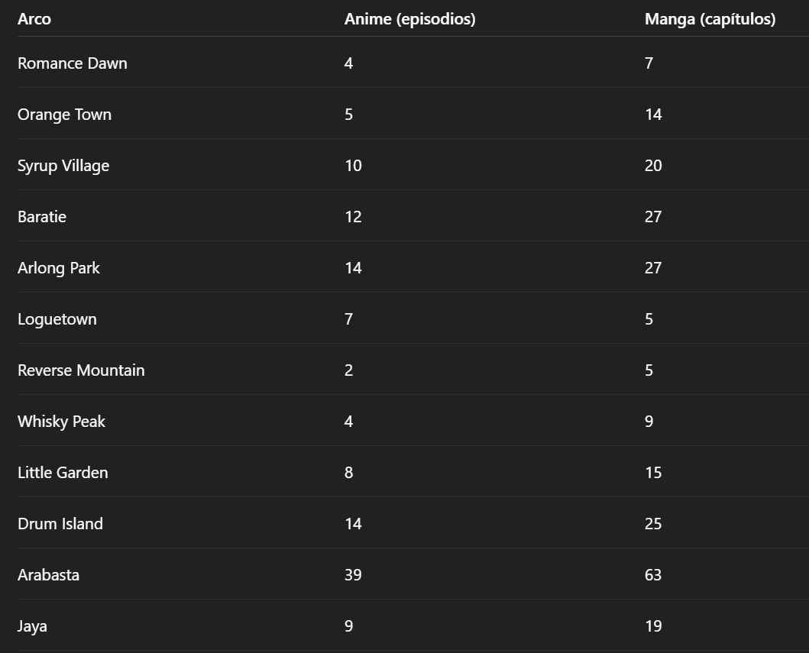
Task: Select the Reverse Mountain arc name
Action: (81, 370)
